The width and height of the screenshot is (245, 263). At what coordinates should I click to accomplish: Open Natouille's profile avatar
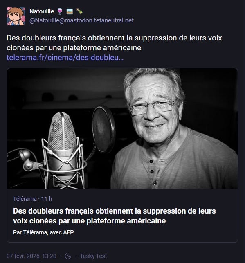point(16,16)
